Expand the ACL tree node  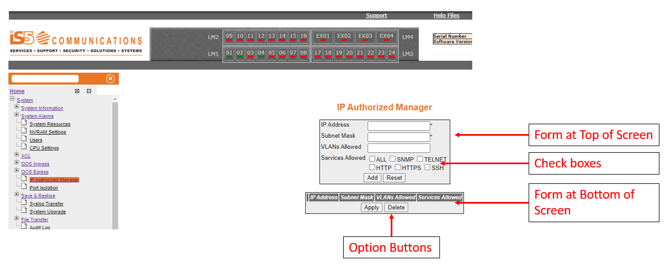click(x=17, y=155)
